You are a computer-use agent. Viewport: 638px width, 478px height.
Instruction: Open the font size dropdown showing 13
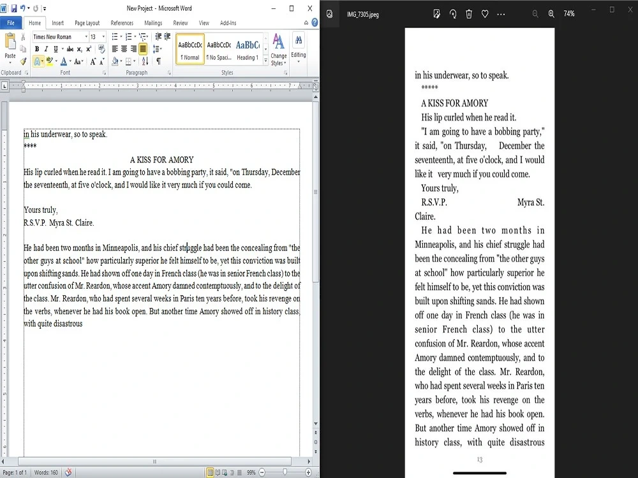coord(103,36)
